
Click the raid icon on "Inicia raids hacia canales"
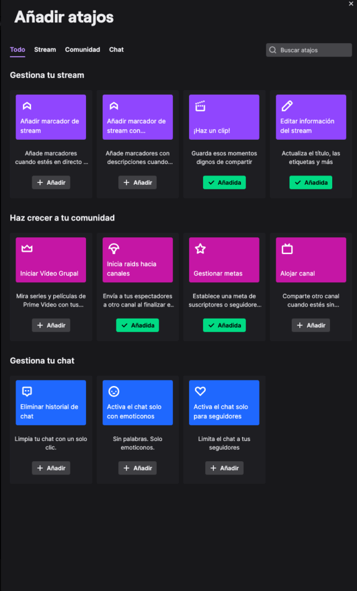[x=113, y=249]
